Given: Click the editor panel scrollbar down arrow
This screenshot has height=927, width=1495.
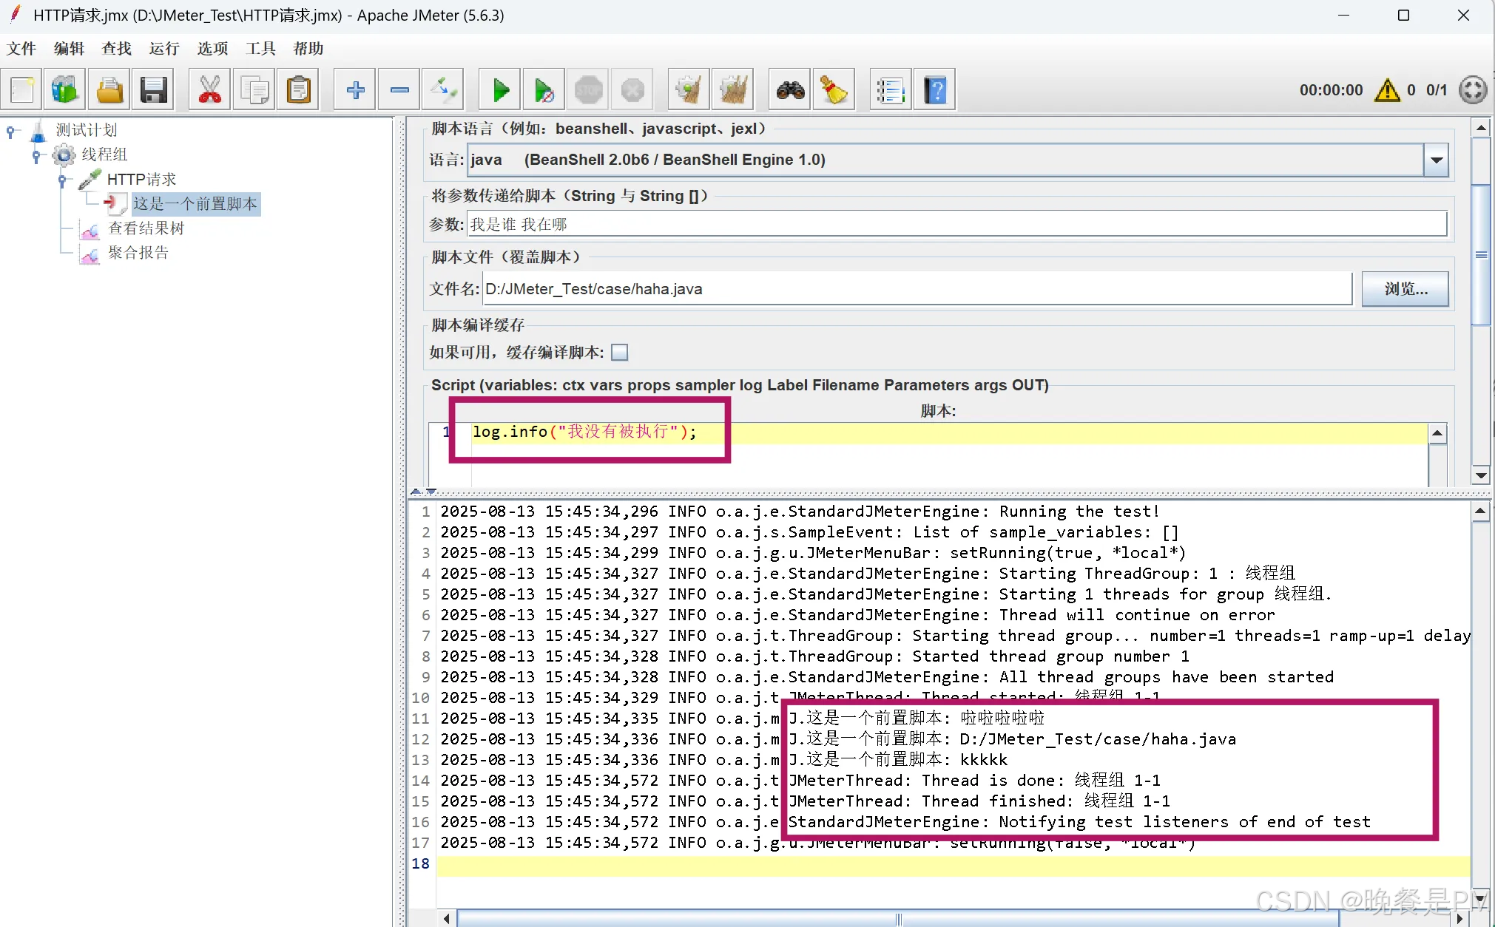Looking at the screenshot, I should pyautogui.click(x=1480, y=475).
